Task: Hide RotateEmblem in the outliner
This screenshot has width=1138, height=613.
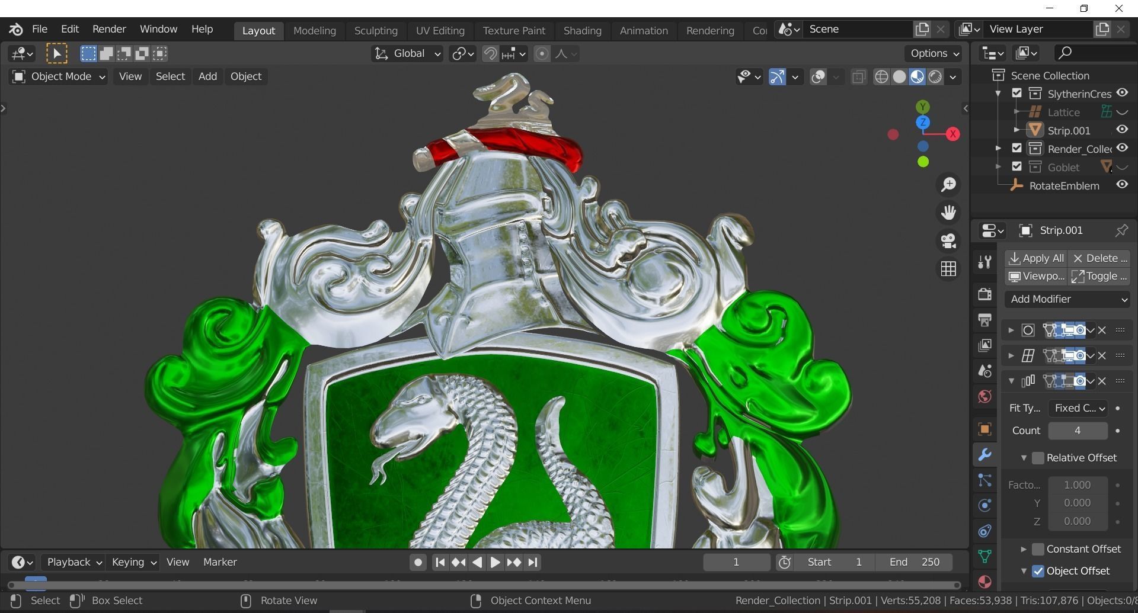Action: tap(1122, 185)
